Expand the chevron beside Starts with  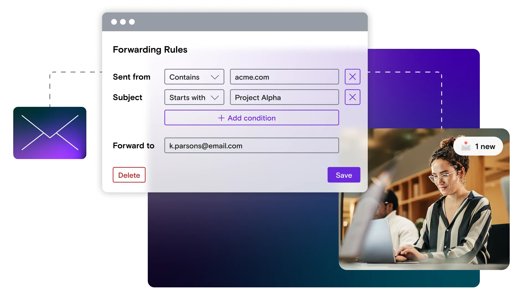215,97
